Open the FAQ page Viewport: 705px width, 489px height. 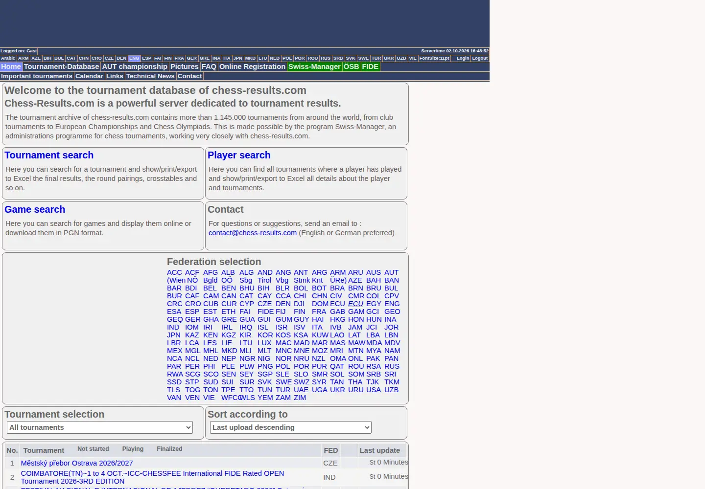pyautogui.click(x=209, y=67)
